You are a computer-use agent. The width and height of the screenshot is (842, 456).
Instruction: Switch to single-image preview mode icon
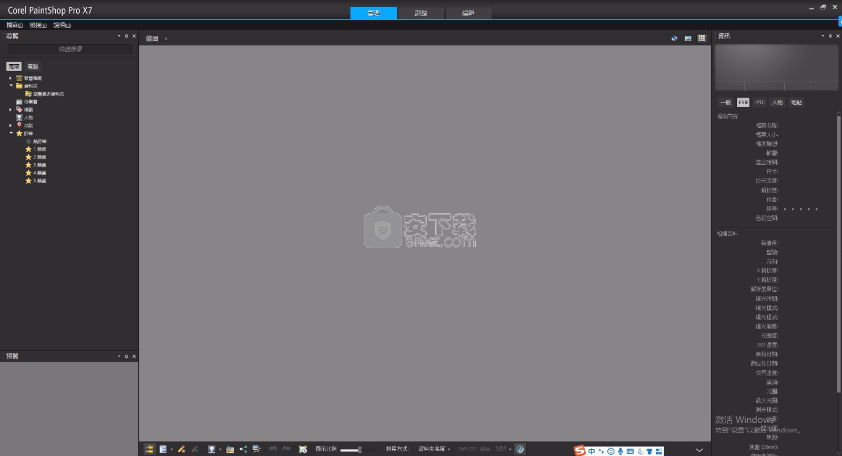click(x=688, y=38)
